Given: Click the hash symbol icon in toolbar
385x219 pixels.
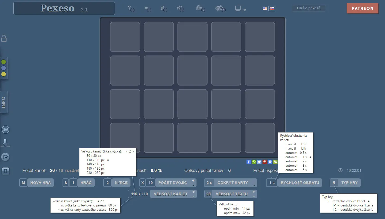Looking at the screenshot, I should (163, 8).
